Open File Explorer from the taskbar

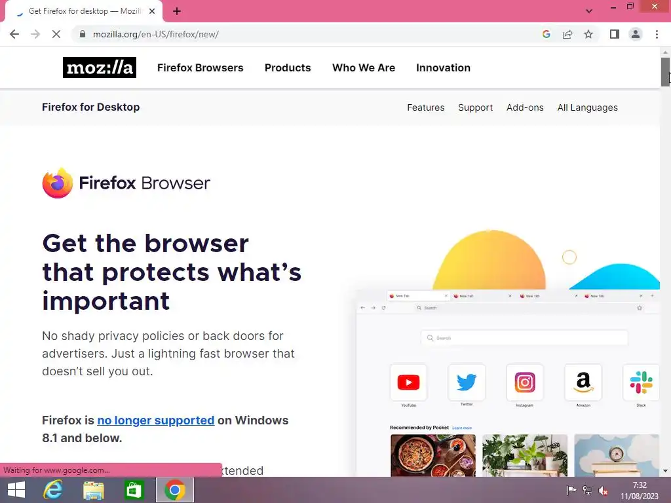[x=93, y=490]
